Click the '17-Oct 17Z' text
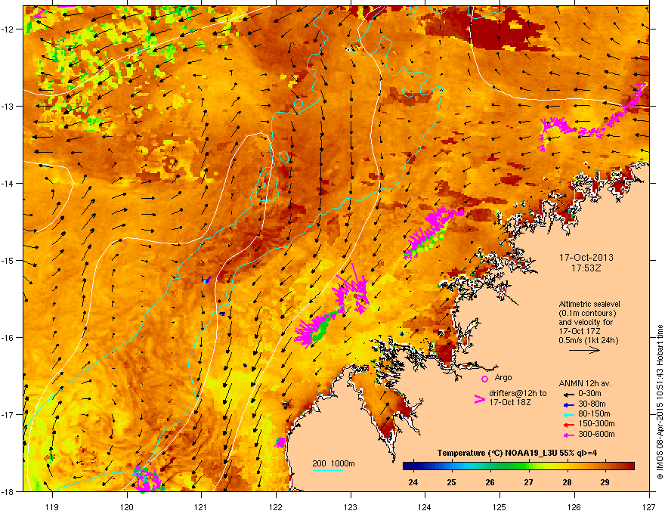This screenshot has height=514, width=665. click(579, 331)
